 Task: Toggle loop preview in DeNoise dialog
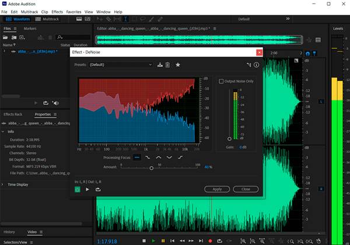coord(97,189)
